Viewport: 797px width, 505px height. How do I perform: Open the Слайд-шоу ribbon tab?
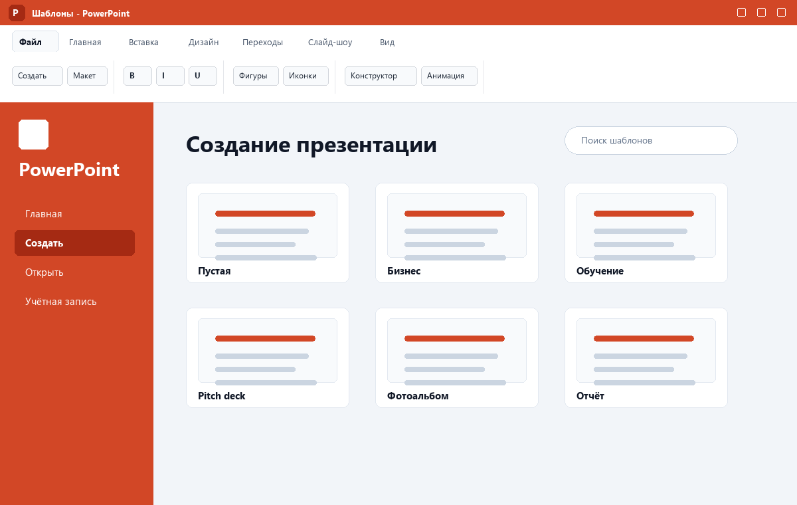pyautogui.click(x=330, y=42)
